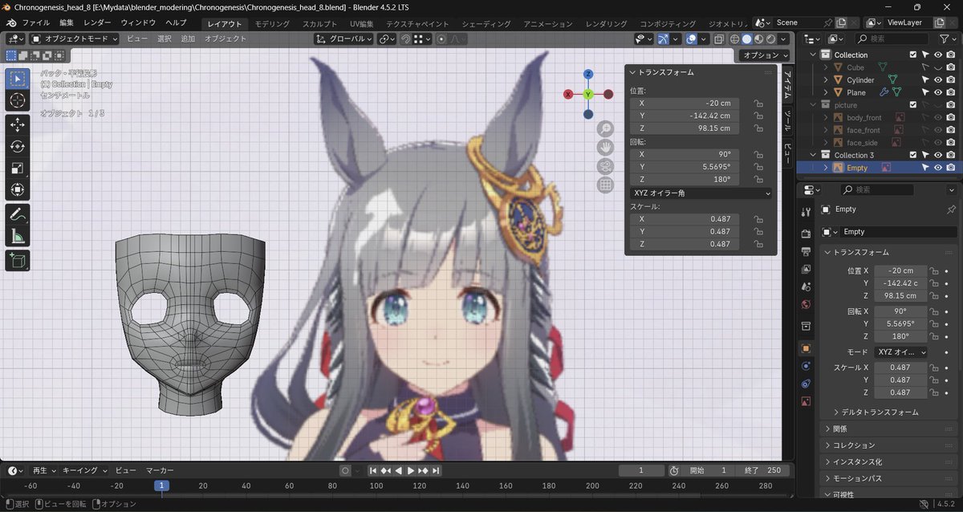Open the Object properties tab (orange square)
This screenshot has width=963, height=512.
coord(807,348)
